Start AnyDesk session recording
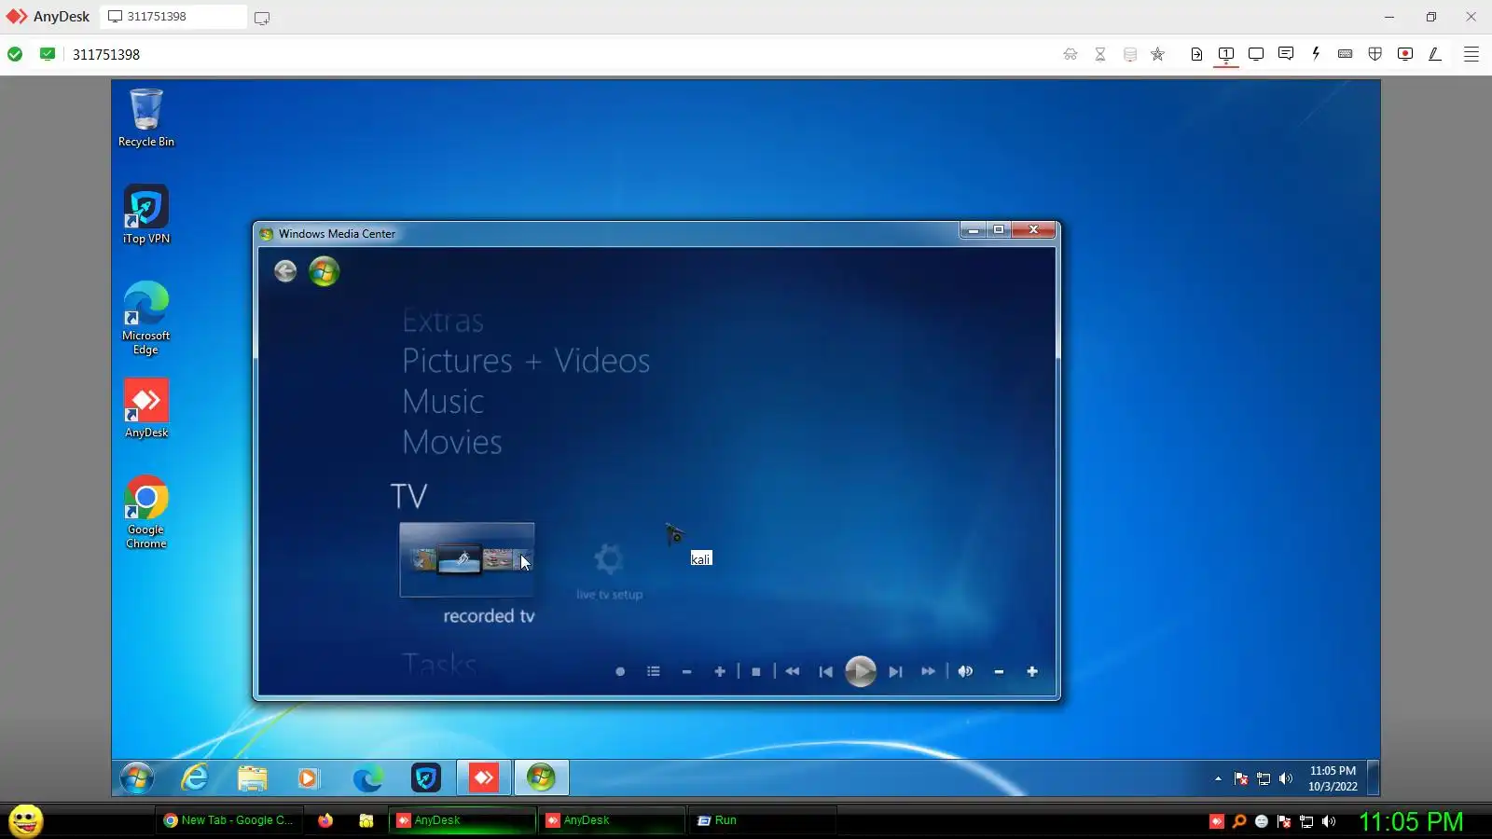 (x=1405, y=54)
